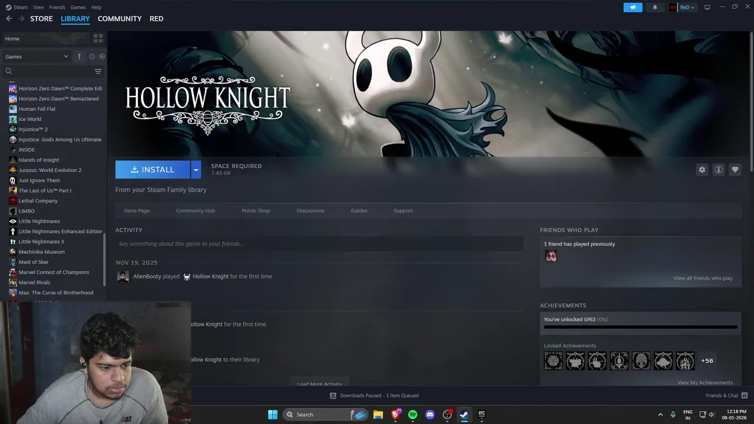
Task: Click the say something activity field
Action: pos(319,244)
